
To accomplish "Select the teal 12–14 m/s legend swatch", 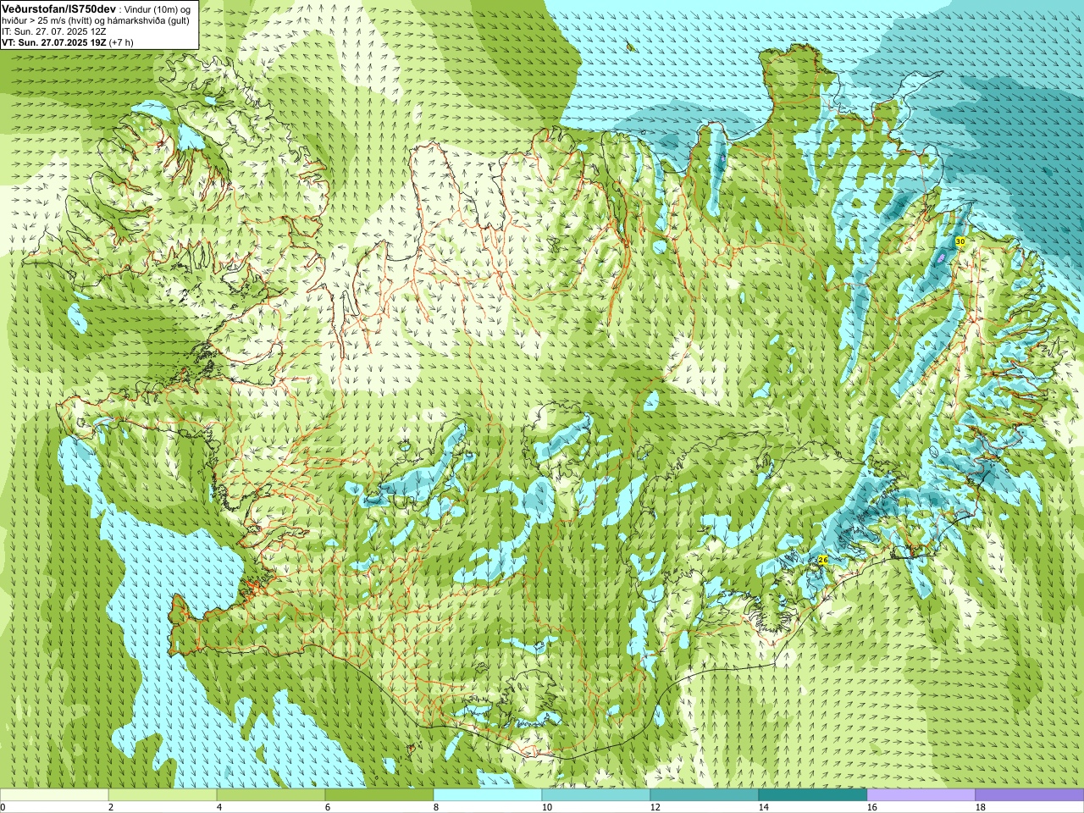I will [x=705, y=795].
